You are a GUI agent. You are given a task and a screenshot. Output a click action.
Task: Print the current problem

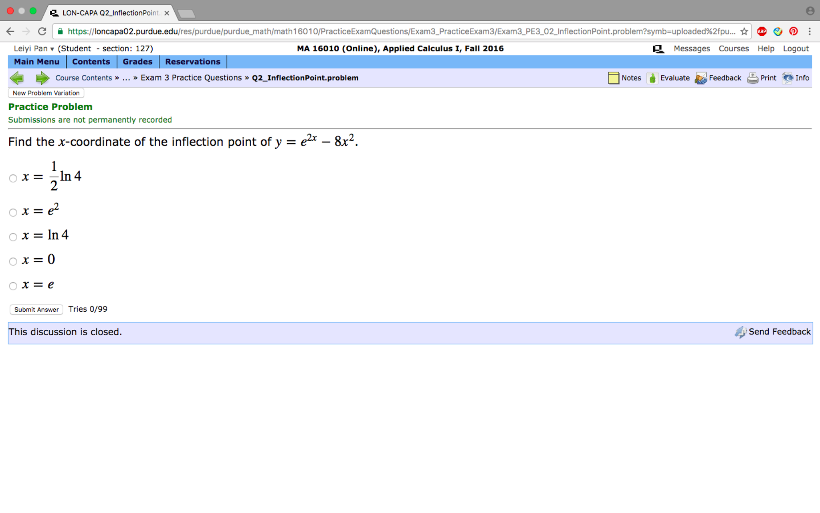pyautogui.click(x=768, y=78)
